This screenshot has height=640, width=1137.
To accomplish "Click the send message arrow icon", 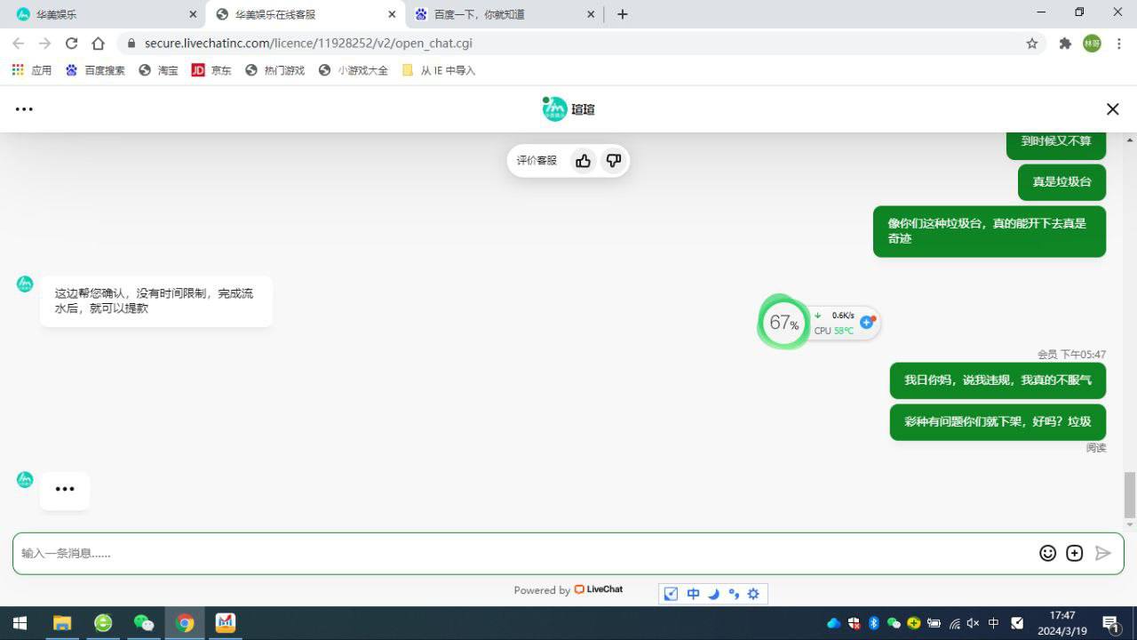I will [x=1102, y=553].
